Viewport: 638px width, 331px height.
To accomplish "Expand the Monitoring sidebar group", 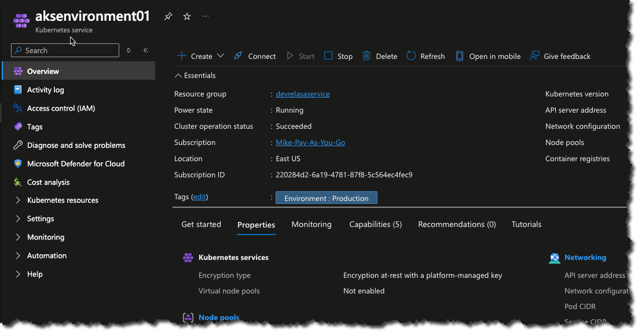I will coord(17,237).
